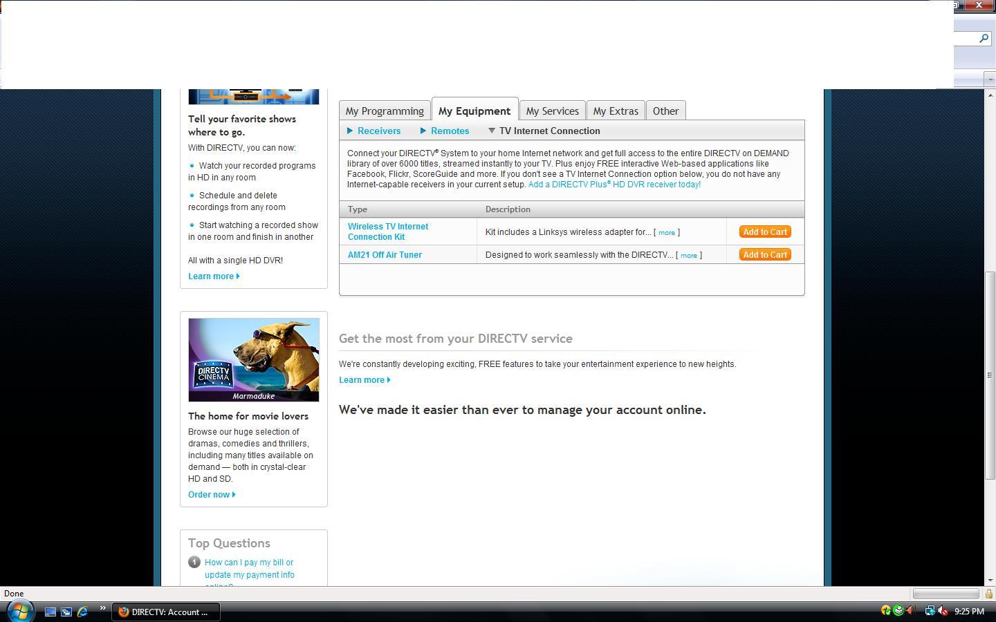The width and height of the screenshot is (996, 622).
Task: Select the My Equipment tab
Action: (x=474, y=111)
